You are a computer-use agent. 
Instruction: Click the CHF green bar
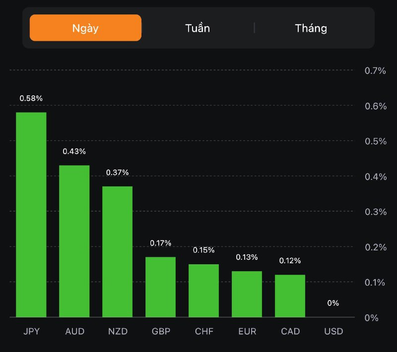tap(203, 290)
